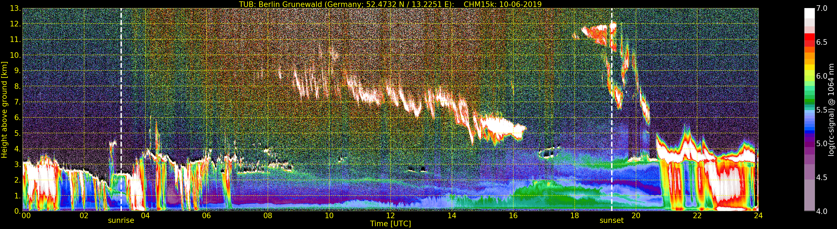Click the white top segment of the colorbar
The image size is (837, 229).
click(x=809, y=13)
